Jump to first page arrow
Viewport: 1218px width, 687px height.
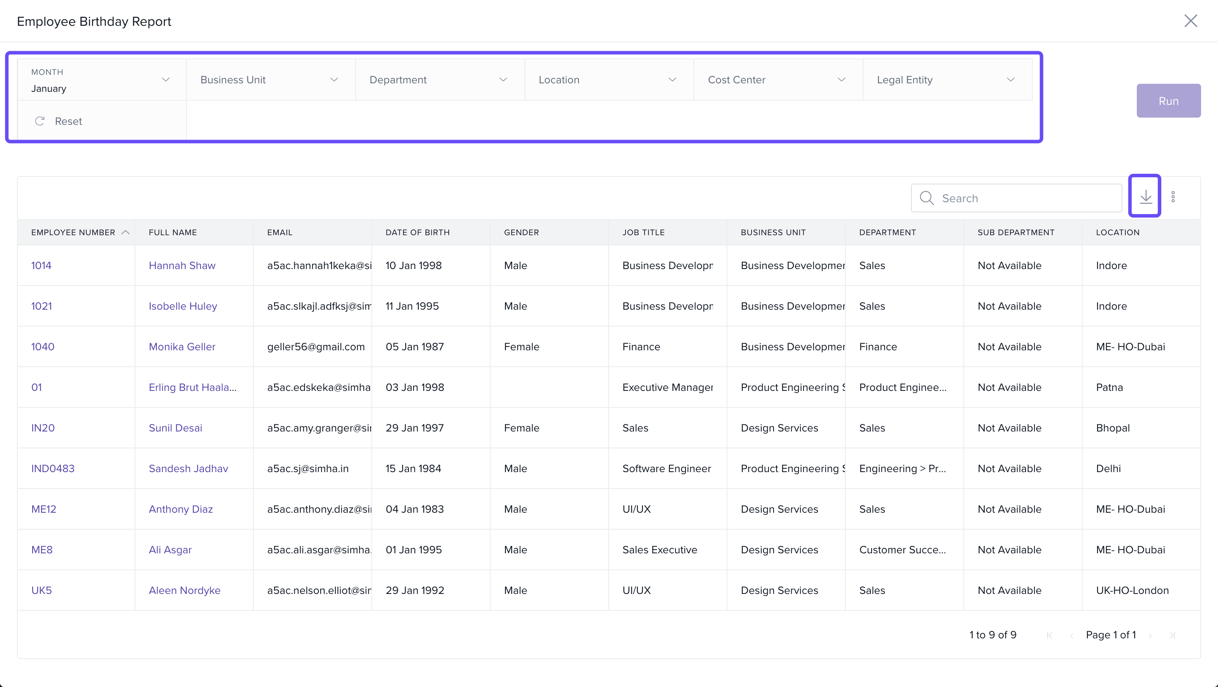pyautogui.click(x=1050, y=635)
